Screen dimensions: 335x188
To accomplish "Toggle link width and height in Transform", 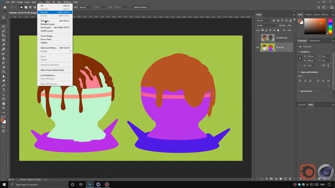I will 300,58.
